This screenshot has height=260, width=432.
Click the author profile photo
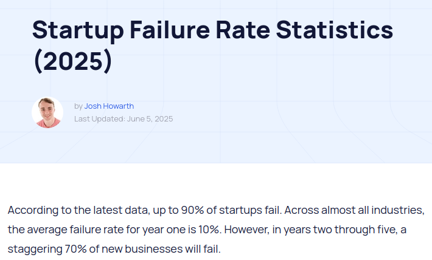[47, 112]
